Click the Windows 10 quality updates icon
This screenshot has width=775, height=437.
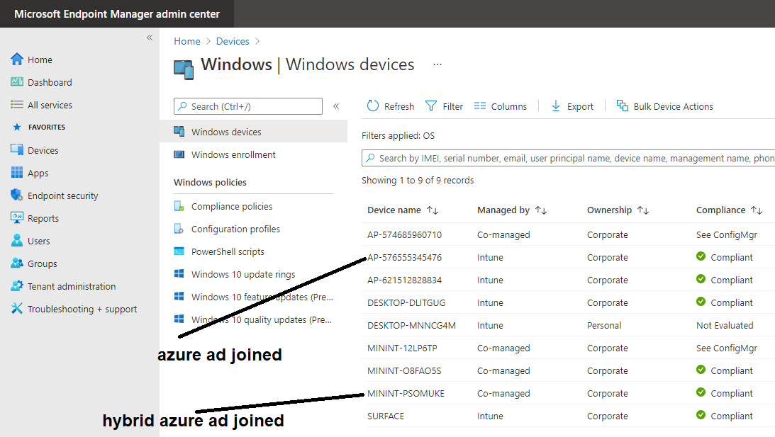click(x=179, y=319)
